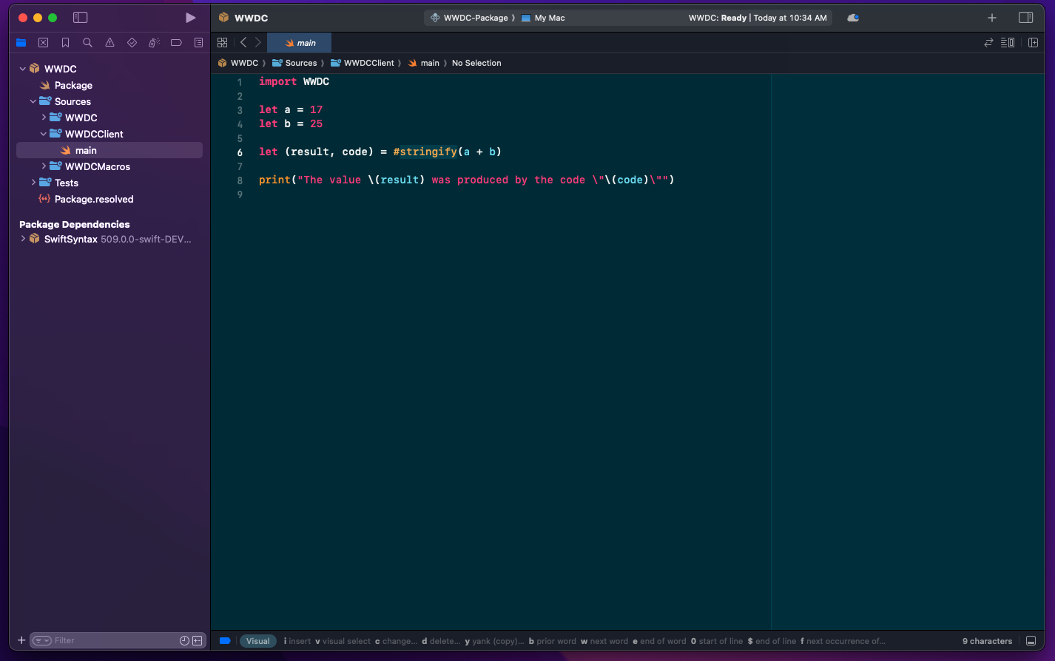Add a new editor pane on the right
Viewport: 1055px width, 661px height.
(1034, 43)
